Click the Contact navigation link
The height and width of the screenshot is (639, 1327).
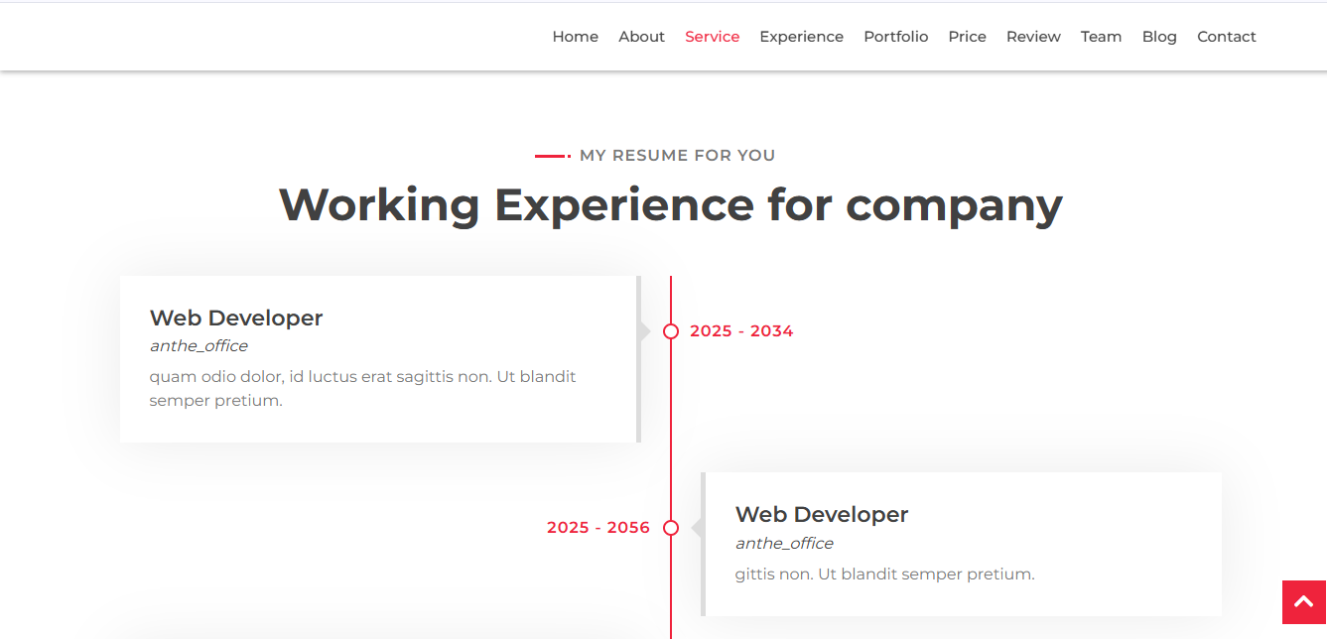tap(1226, 37)
